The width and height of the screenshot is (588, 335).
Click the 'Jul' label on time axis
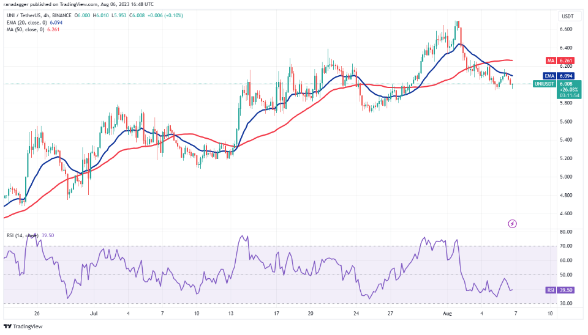tap(94, 313)
